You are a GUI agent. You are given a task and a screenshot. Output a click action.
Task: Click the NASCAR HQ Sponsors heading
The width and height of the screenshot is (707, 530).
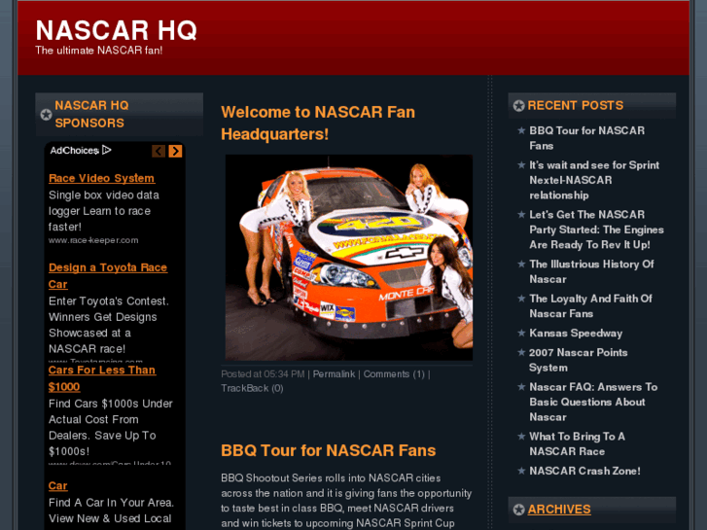(91, 114)
